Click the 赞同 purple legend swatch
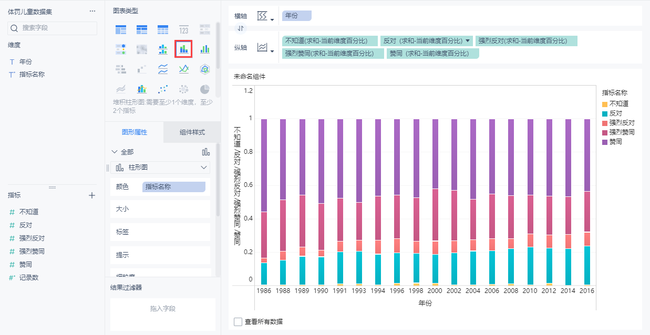 [604, 142]
